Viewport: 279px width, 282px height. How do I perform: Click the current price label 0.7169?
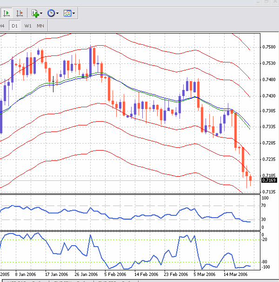coord(268,180)
